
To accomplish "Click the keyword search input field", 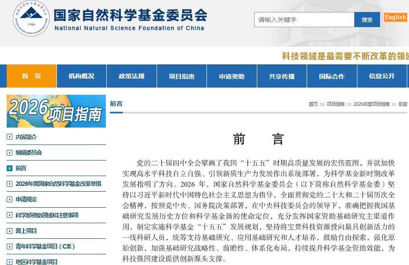I will click(304, 20).
